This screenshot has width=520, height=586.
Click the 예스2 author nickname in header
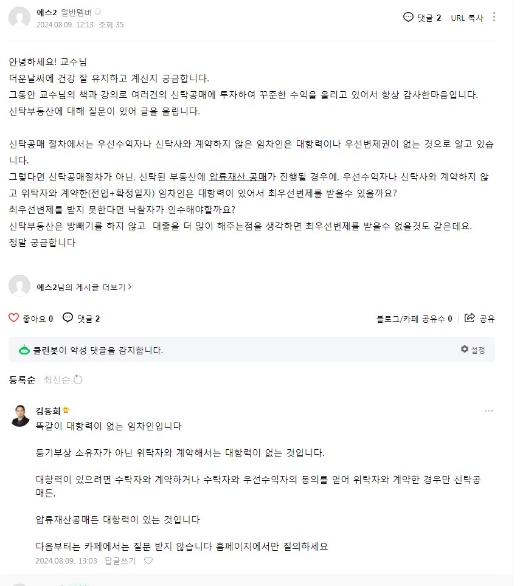pyautogui.click(x=46, y=12)
